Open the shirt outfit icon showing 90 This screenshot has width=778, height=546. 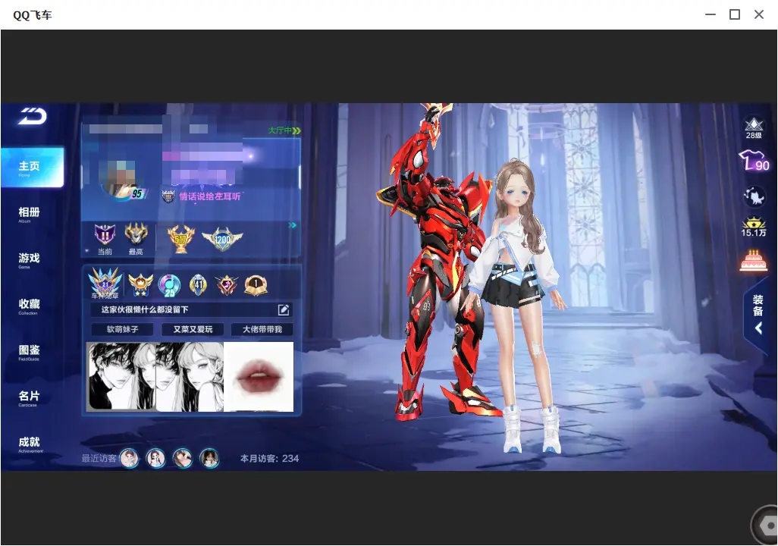tap(754, 162)
